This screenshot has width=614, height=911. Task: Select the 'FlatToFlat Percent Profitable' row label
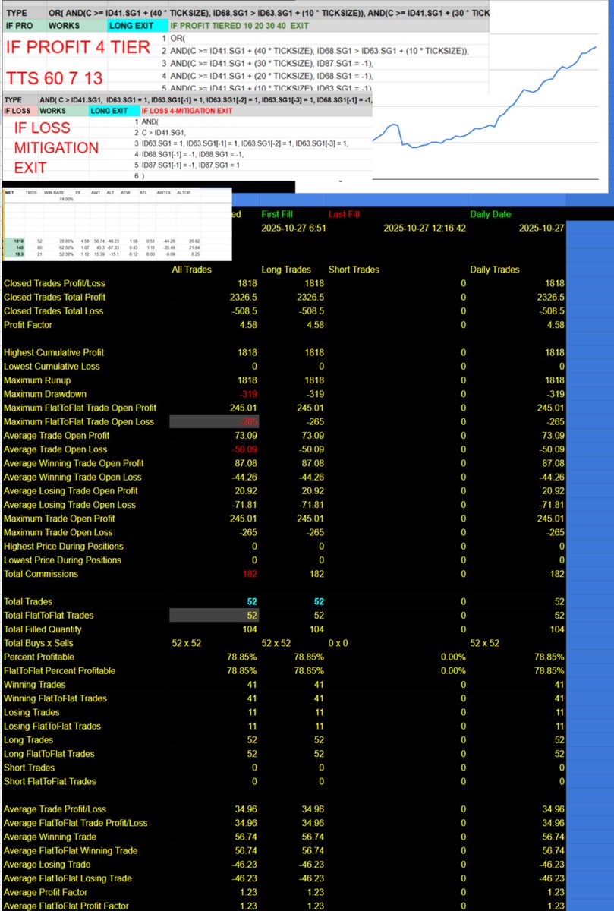click(60, 670)
